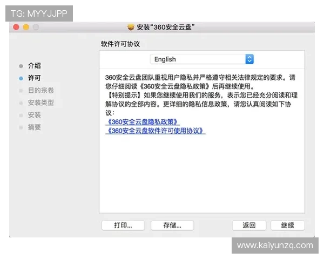Minimize the installer with yellow button
Viewport: 324px width, 259px height.
click(26, 27)
